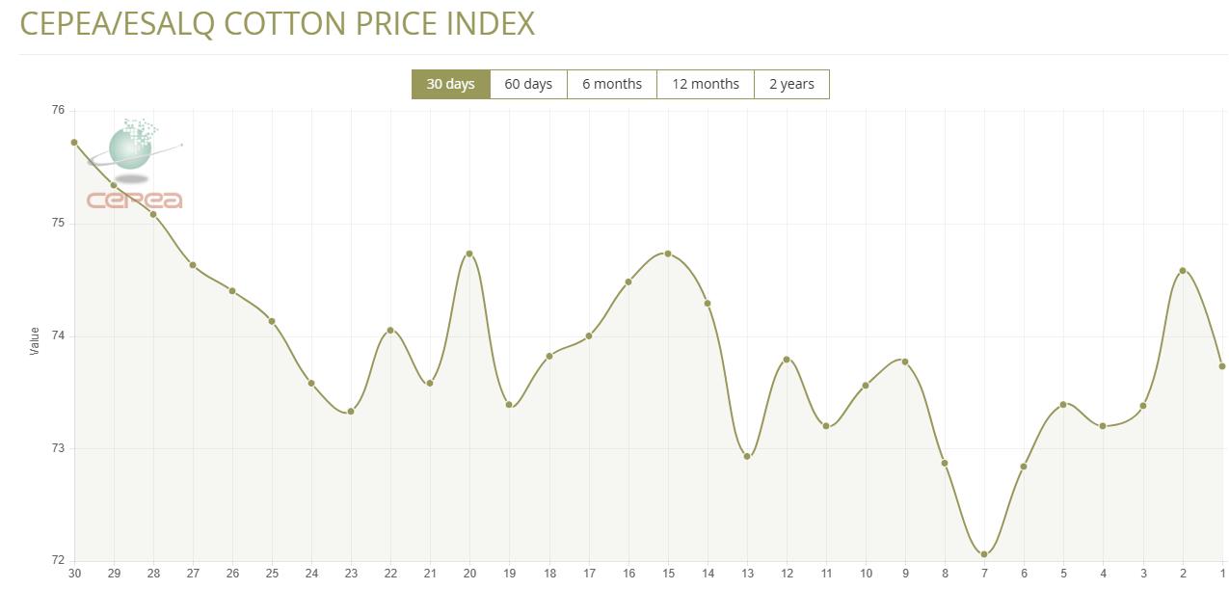The height and width of the screenshot is (589, 1229).
Task: Click the data point at day 5
Action: click(1063, 404)
